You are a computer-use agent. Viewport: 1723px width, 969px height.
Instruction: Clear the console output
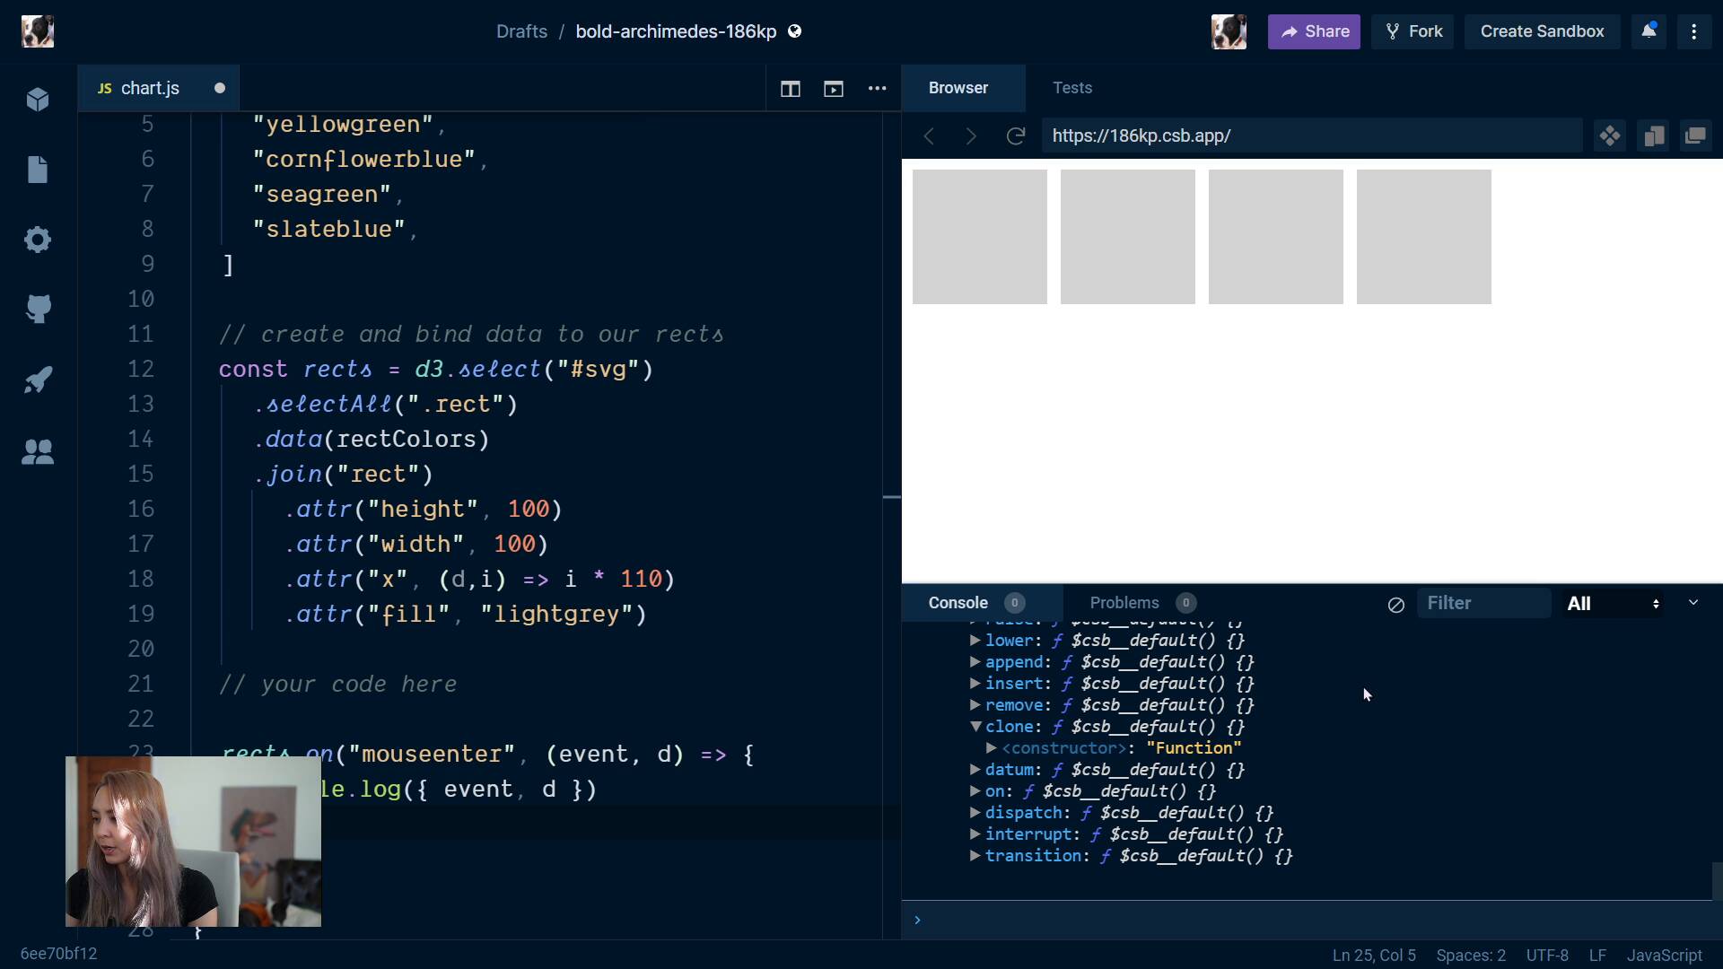1395,605
